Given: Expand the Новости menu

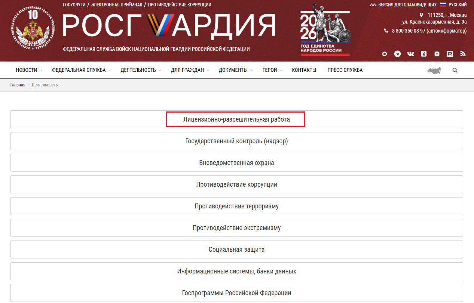Looking at the screenshot, I should click(x=29, y=70).
